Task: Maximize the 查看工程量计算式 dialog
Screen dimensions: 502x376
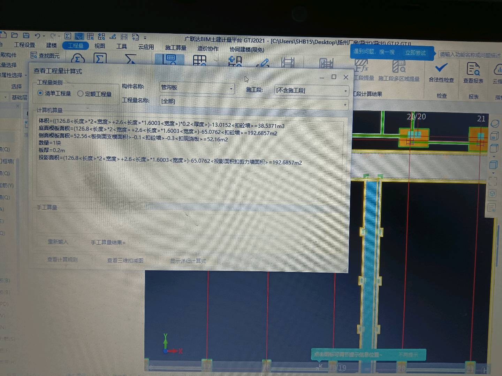Action: [334, 77]
